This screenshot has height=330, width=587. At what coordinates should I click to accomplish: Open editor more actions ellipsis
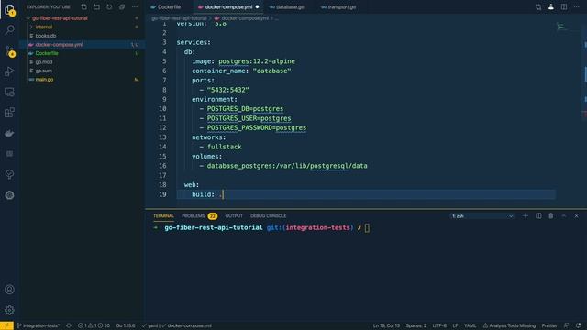(x=577, y=6)
